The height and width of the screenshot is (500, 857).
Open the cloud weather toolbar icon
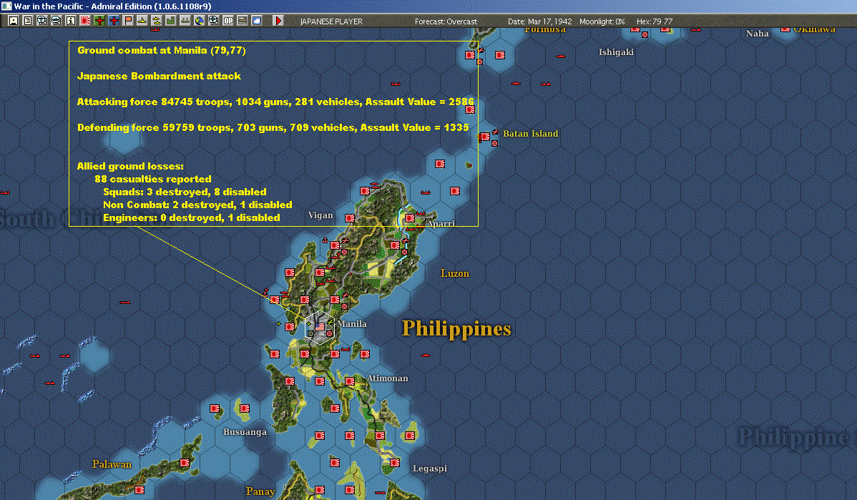pos(256,21)
